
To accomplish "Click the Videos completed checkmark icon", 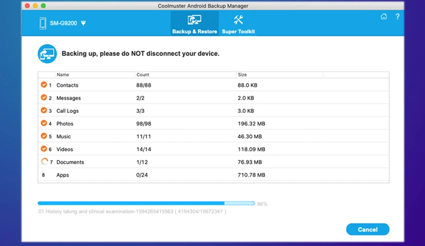I will tap(44, 148).
